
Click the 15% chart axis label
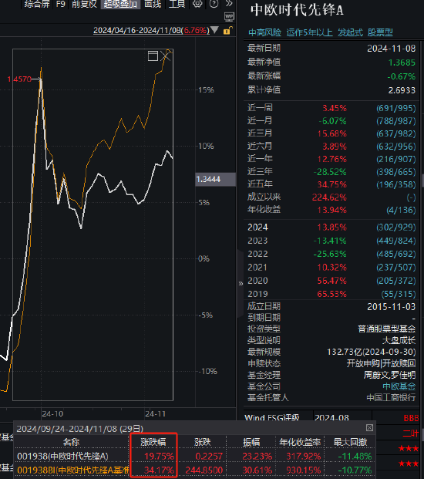pos(206,90)
